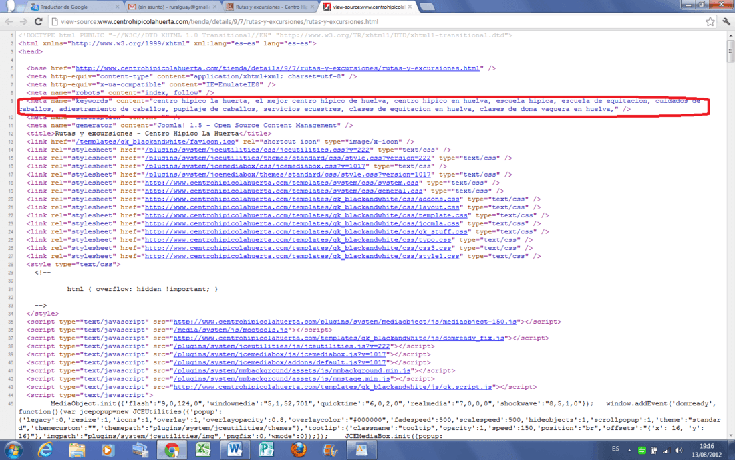Open the mootools.js script link
This screenshot has width=735, height=460.
231,330
